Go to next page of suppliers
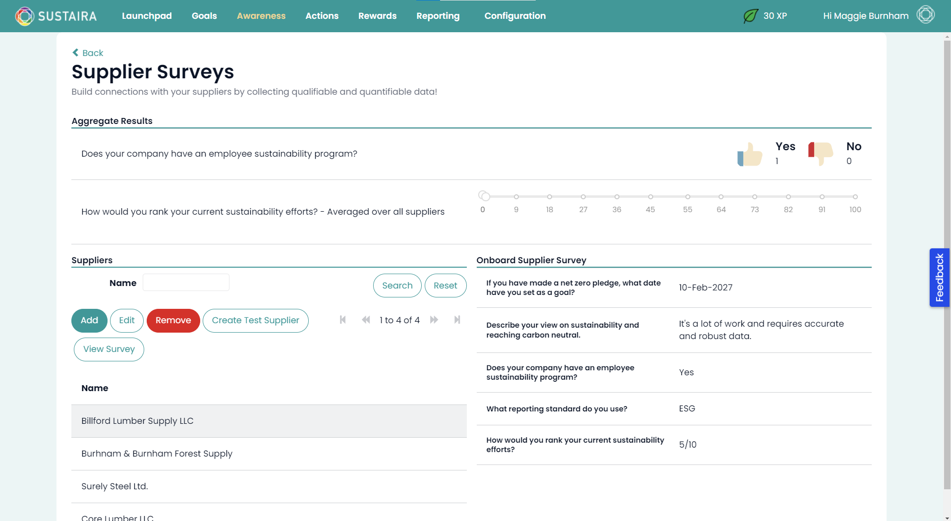The height and width of the screenshot is (521, 951). pos(434,320)
